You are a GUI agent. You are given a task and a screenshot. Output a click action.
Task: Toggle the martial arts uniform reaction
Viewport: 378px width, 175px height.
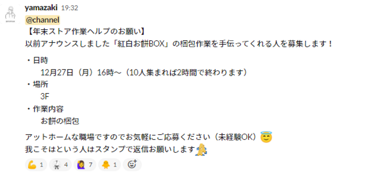[x=60, y=165]
